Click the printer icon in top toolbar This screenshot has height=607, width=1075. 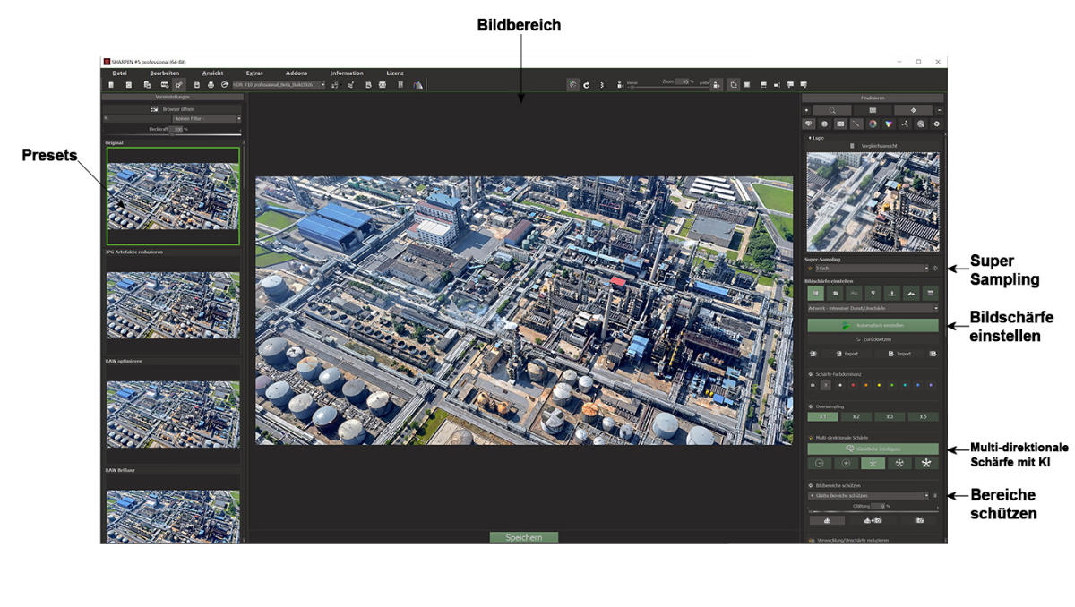pos(211,84)
